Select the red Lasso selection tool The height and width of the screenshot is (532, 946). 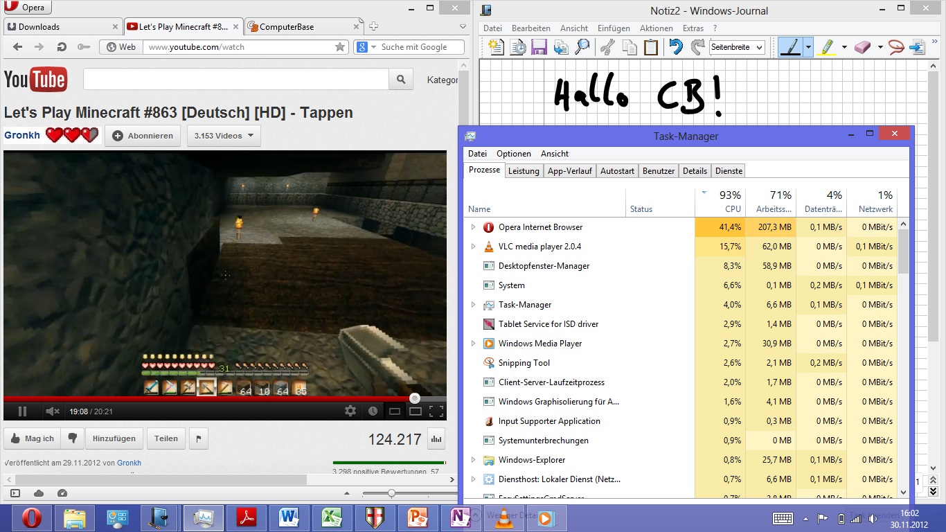point(896,47)
